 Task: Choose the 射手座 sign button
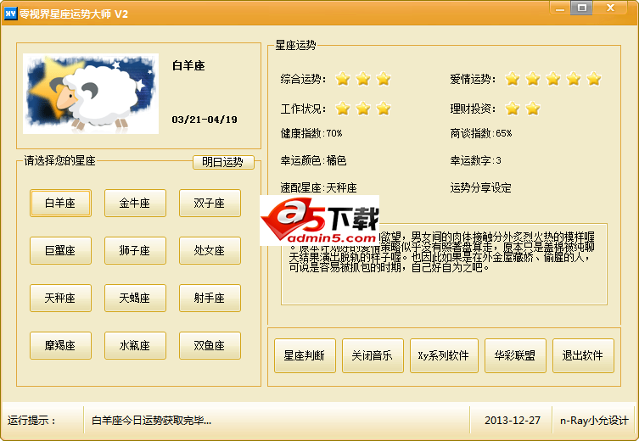[x=210, y=298]
